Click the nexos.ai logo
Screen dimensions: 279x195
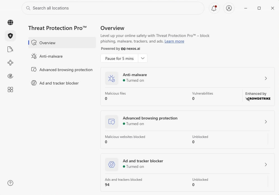pyautogui.click(x=130, y=49)
